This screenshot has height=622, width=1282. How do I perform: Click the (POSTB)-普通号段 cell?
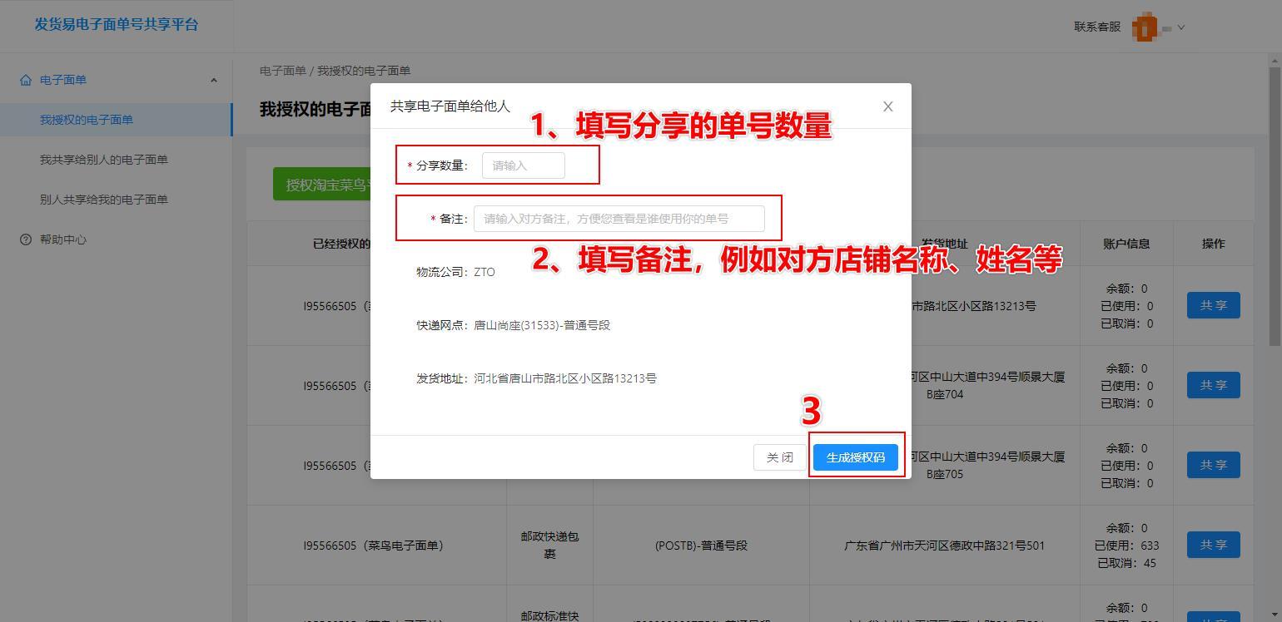701,545
